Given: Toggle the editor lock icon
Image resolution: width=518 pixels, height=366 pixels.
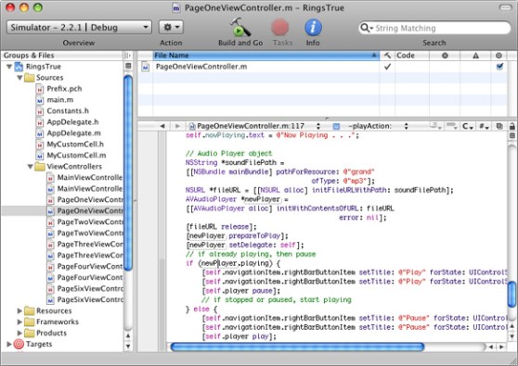Looking at the screenshot, I should click(x=512, y=126).
